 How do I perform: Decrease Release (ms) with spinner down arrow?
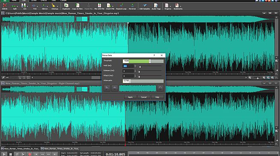coord(135,72)
